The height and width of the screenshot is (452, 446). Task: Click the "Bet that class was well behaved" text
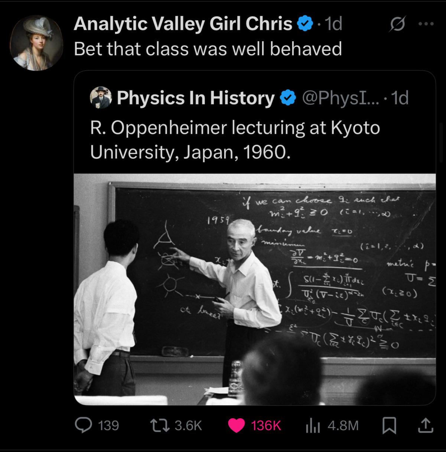click(x=208, y=49)
